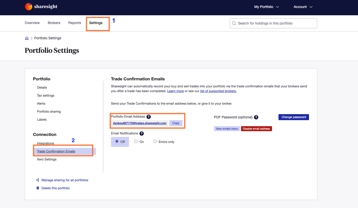The width and height of the screenshot is (358, 208).
Task: Click the search magnifier icon
Action: click(x=234, y=23)
